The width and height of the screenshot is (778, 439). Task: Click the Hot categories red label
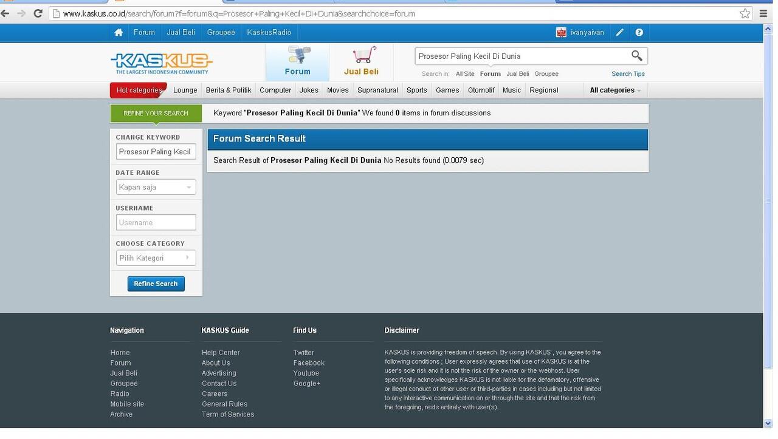click(139, 90)
